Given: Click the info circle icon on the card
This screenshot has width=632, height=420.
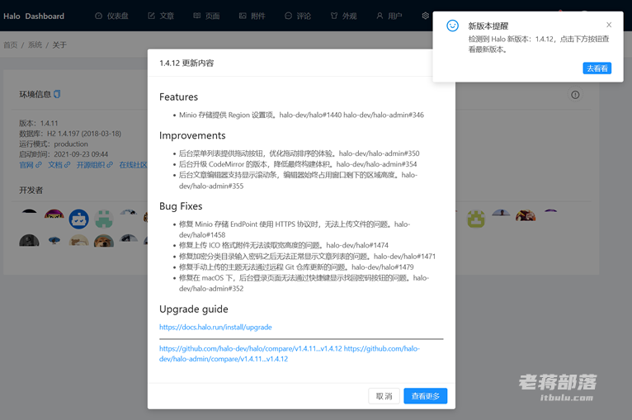Looking at the screenshot, I should point(575,95).
